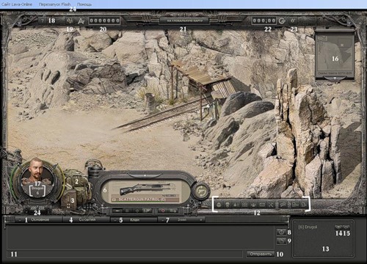Click the minus icon on the Клан tab
The width and height of the screenshot is (367, 264).
[115, 219]
